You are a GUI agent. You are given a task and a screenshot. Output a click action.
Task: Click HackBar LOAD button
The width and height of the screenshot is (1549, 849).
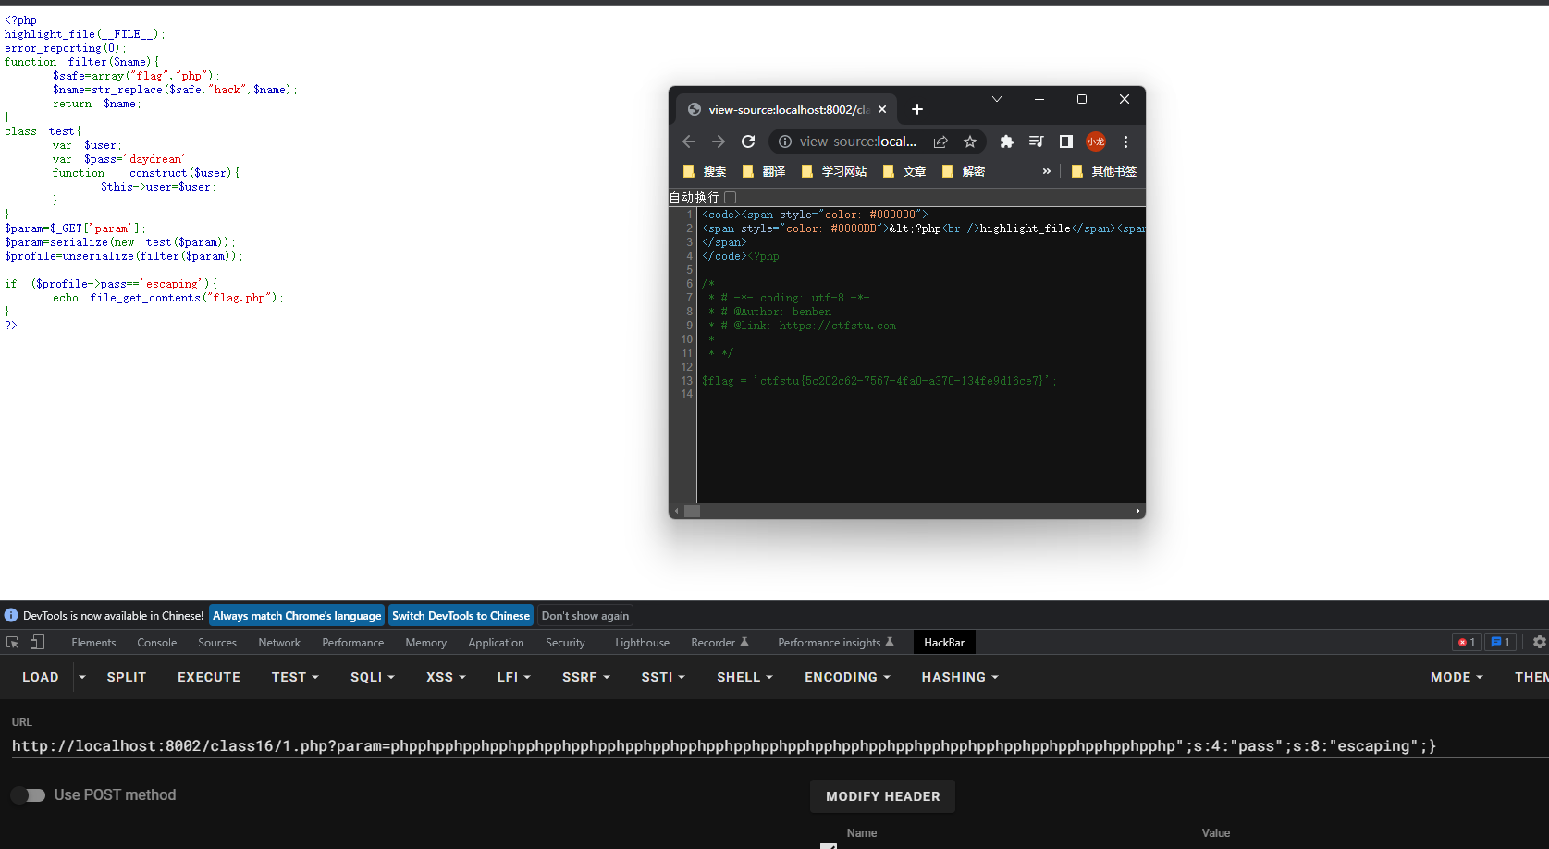(41, 677)
